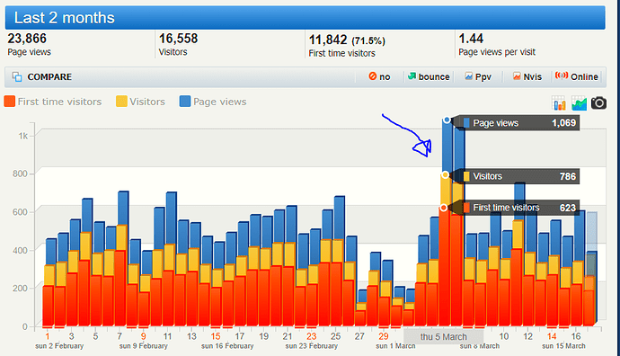Click the 1k y-axis label
The image size is (620, 356).
pos(23,136)
